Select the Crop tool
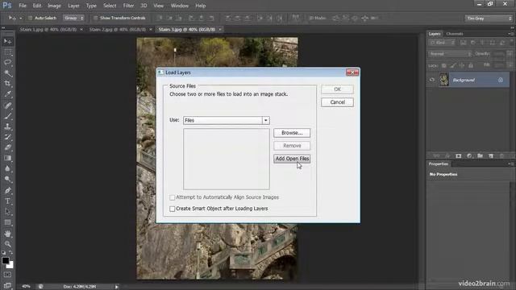 7,84
